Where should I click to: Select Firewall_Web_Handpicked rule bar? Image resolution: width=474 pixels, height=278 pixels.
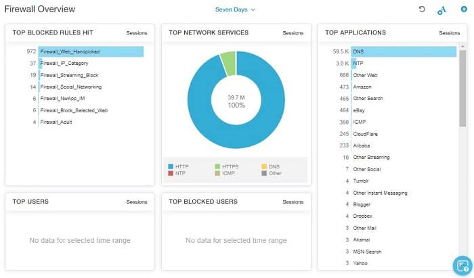pos(91,51)
